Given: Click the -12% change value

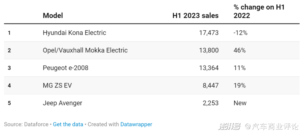Looking at the screenshot, I should (240, 33).
